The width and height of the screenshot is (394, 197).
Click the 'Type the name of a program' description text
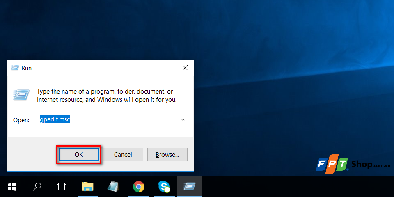click(107, 96)
